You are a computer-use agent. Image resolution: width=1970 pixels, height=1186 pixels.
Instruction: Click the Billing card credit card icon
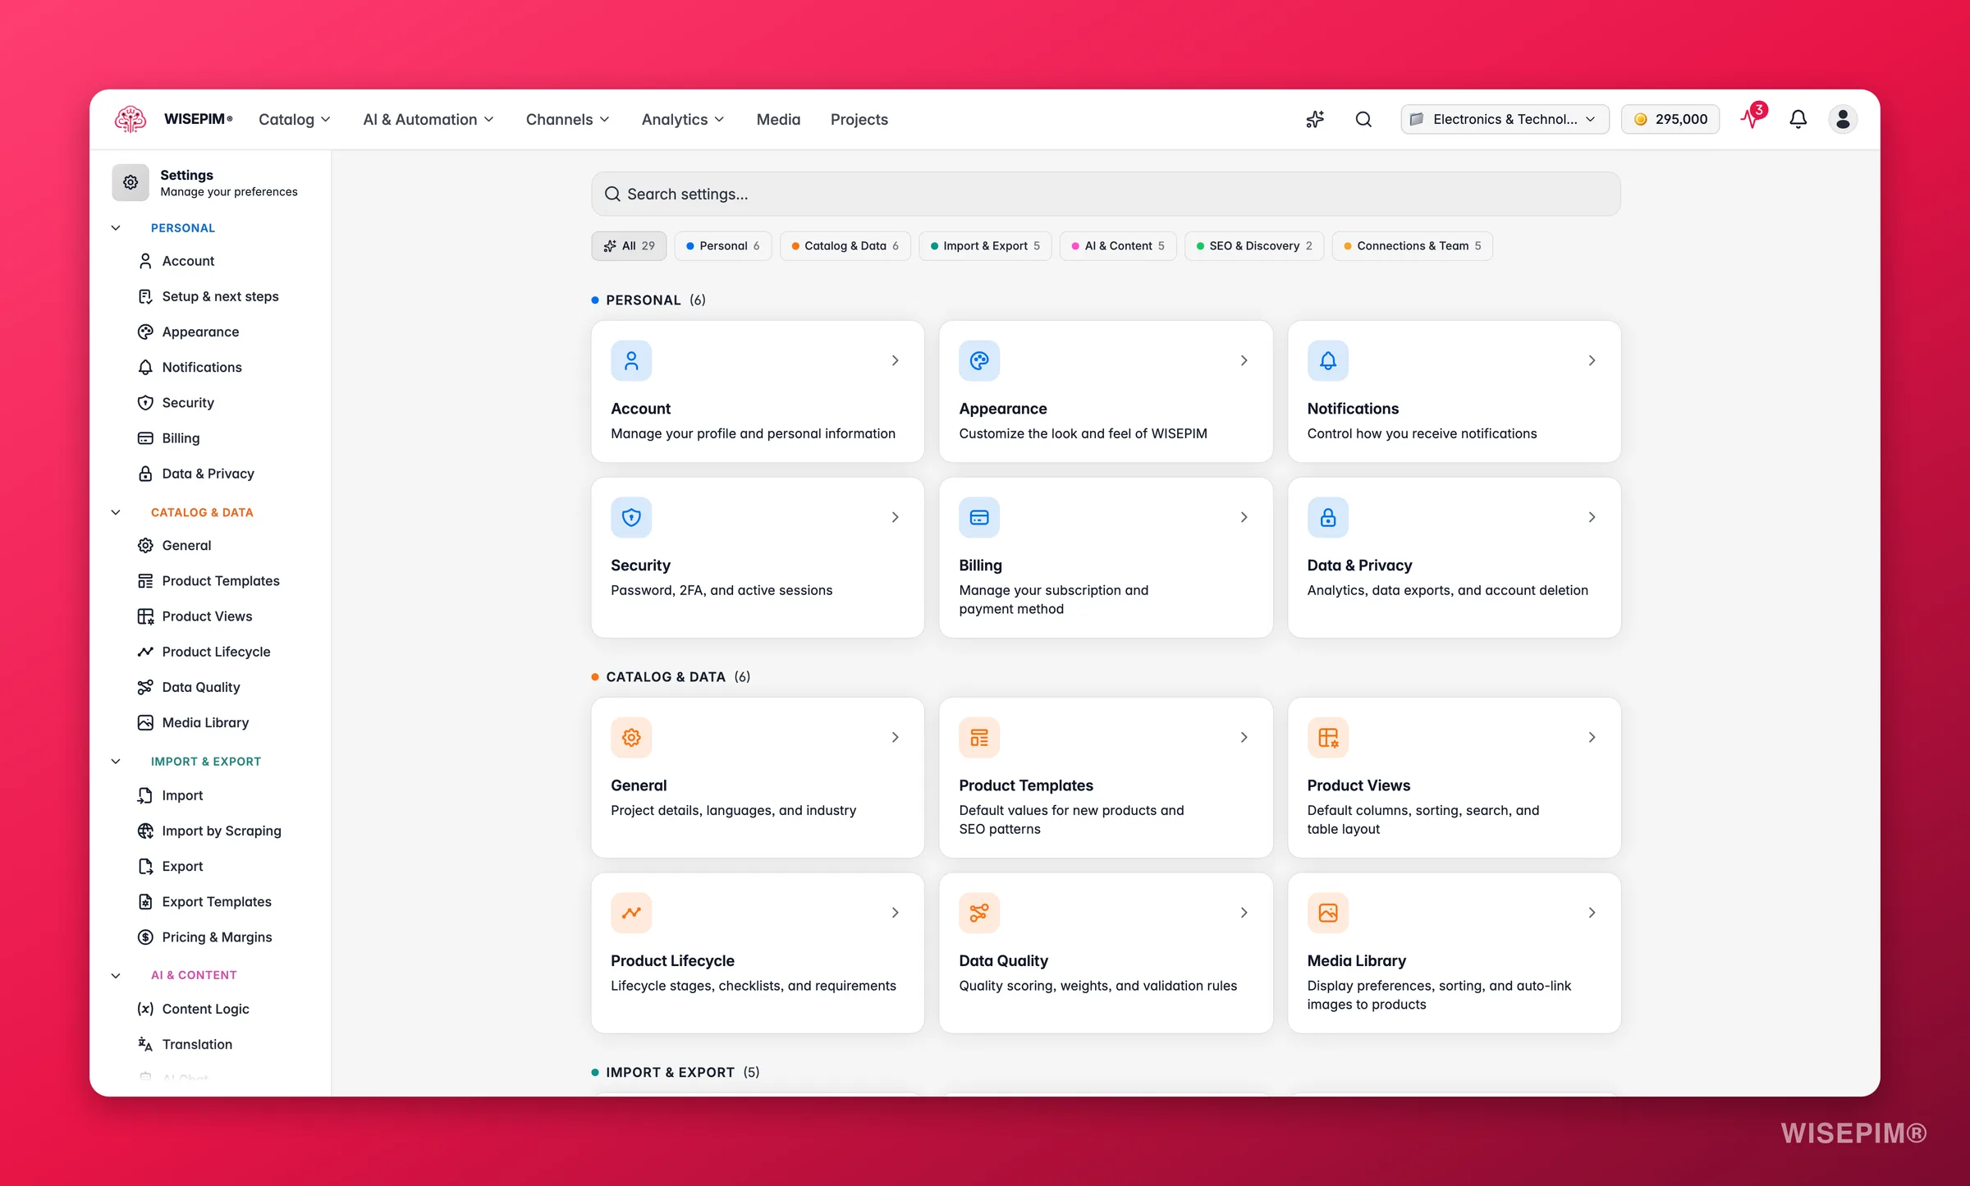979,517
